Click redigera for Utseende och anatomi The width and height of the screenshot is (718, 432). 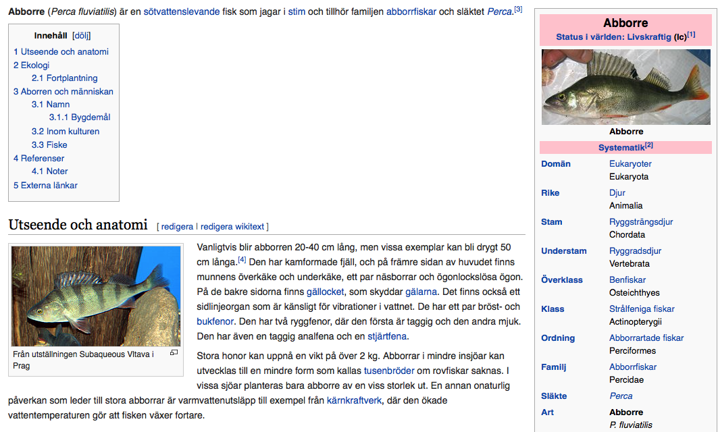tap(177, 227)
